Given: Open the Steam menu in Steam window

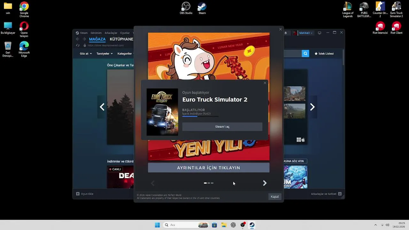Looking at the screenshot, I should click(82, 33).
